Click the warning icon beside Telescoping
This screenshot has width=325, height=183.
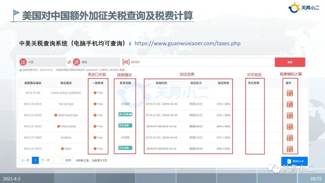[x=58, y=126]
